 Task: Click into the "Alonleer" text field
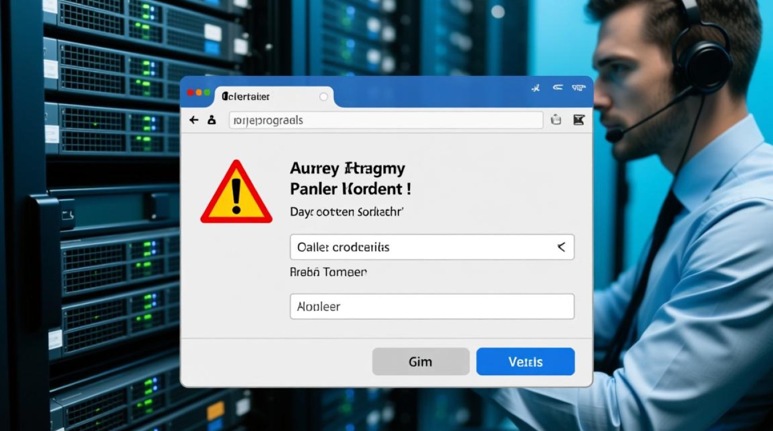pyautogui.click(x=431, y=306)
